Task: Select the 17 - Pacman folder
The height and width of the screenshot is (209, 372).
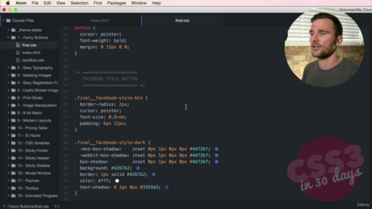Action: click(28, 181)
